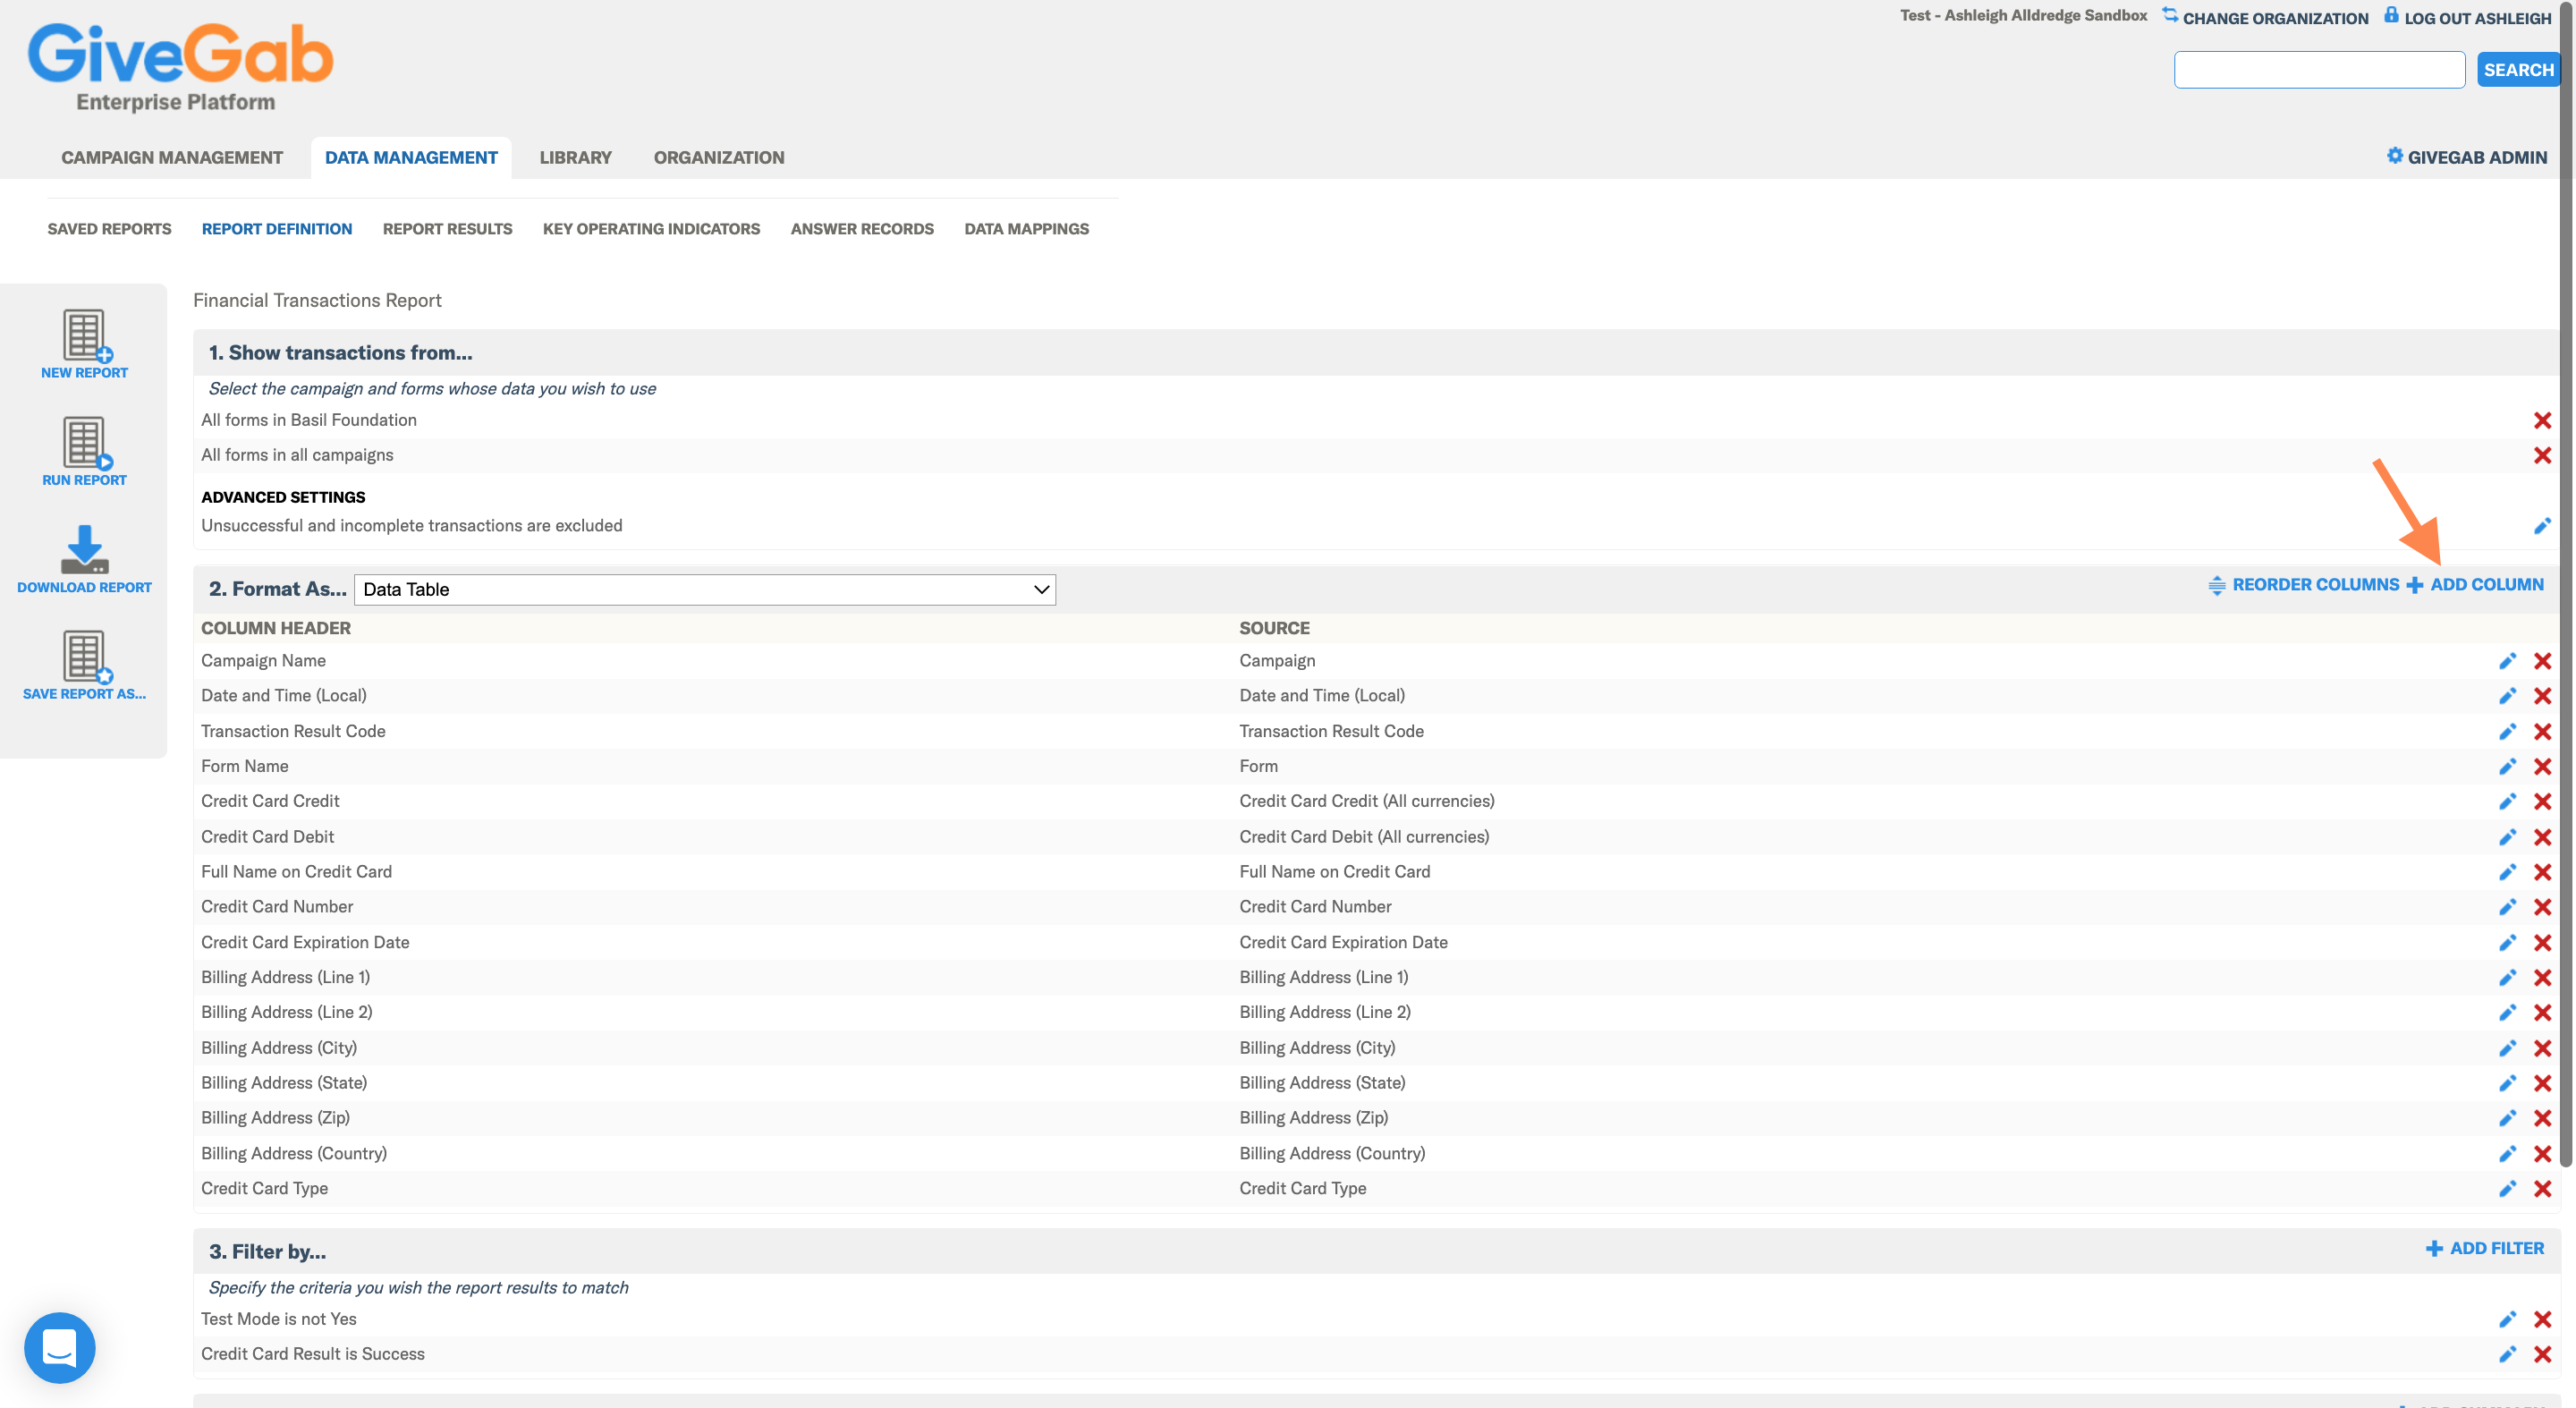Viewport: 2576px width, 1408px height.
Task: Open the Campaign Management tab
Action: (x=172, y=157)
